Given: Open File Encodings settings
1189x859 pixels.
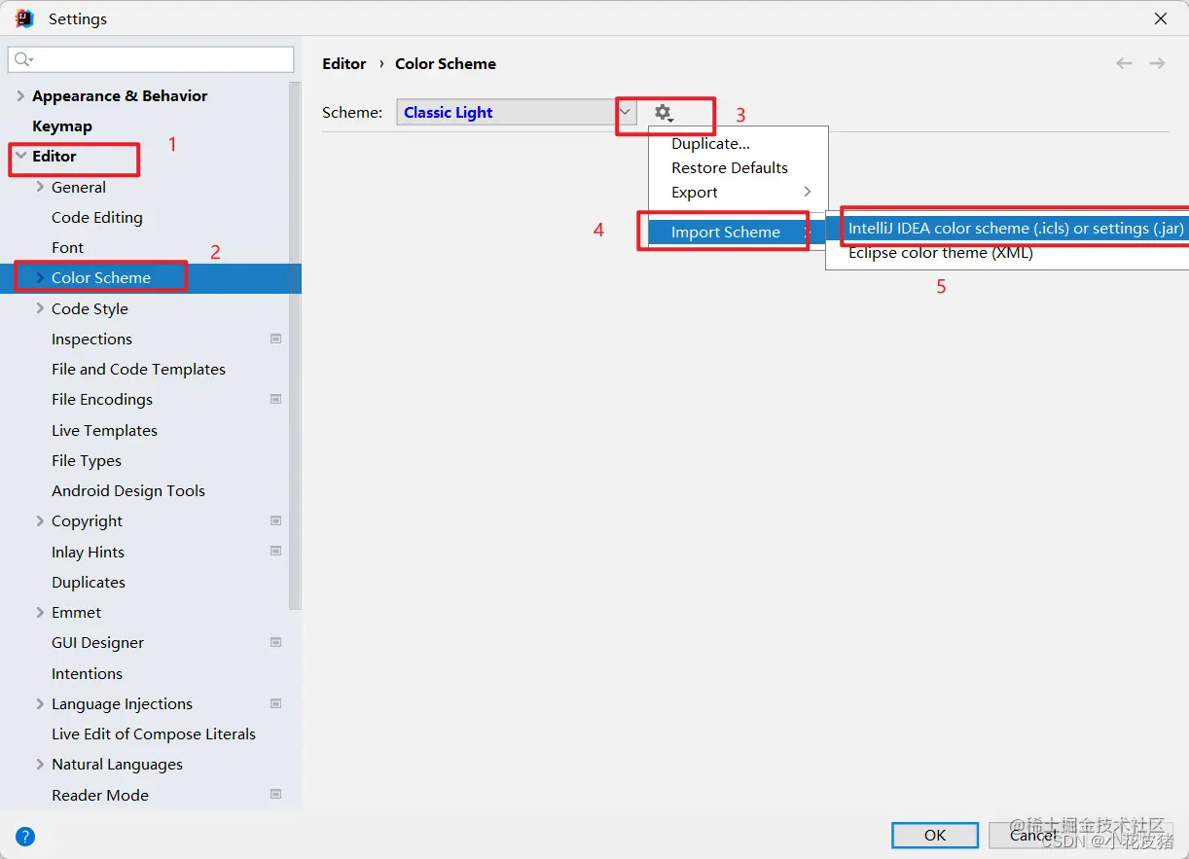Looking at the screenshot, I should [x=102, y=399].
